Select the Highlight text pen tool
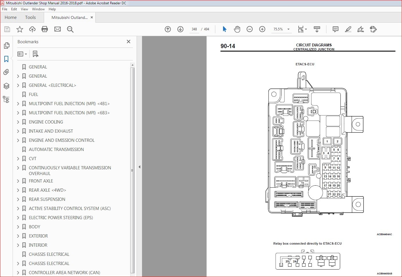This screenshot has width=402, height=277. tap(348, 29)
